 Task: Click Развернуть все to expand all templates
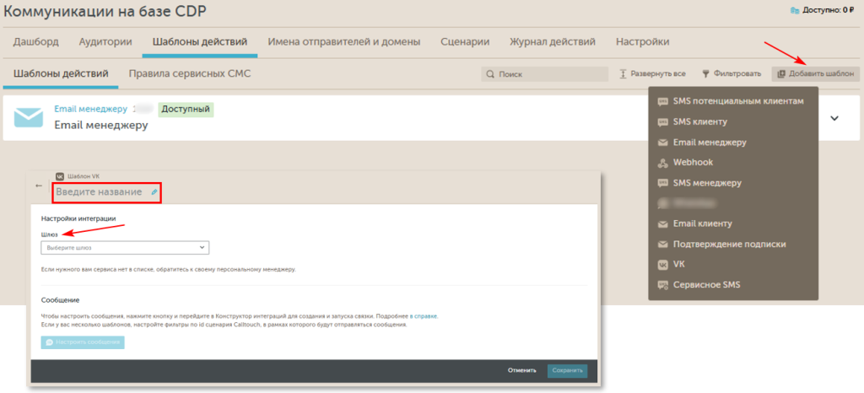point(656,74)
